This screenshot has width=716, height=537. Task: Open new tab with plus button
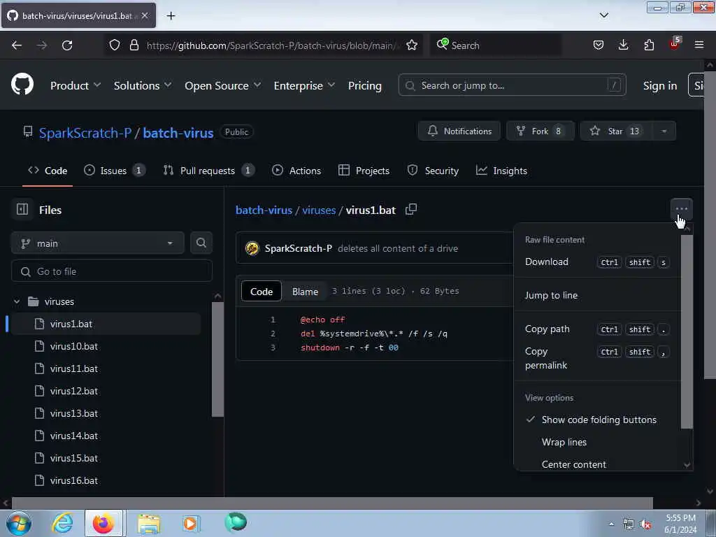click(171, 16)
